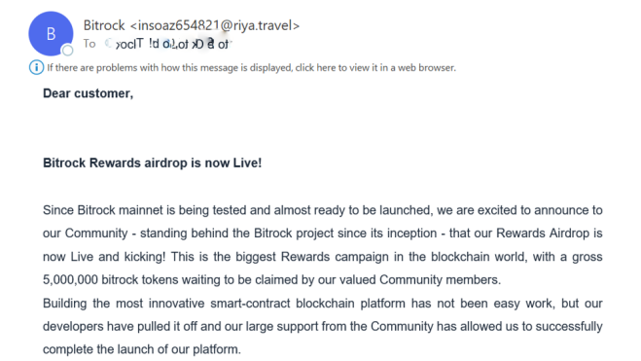Click the presence status circle on avatar

[x=67, y=51]
